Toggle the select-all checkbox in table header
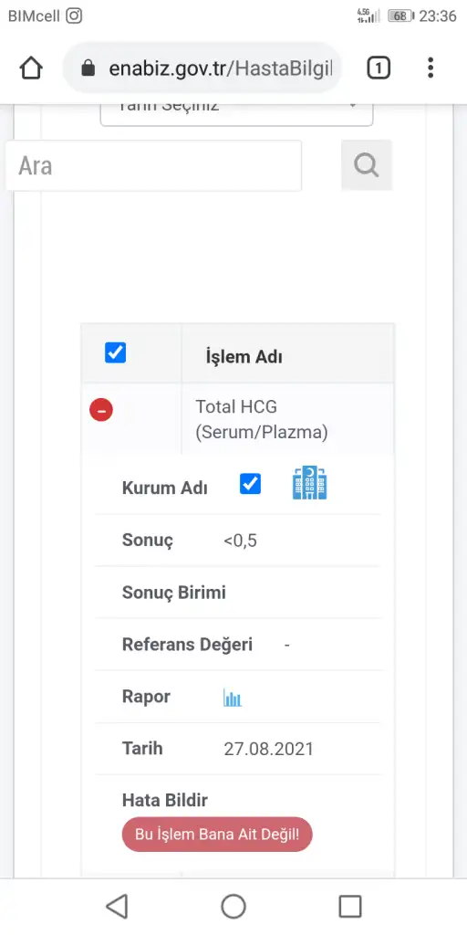467x935 pixels. 115,352
